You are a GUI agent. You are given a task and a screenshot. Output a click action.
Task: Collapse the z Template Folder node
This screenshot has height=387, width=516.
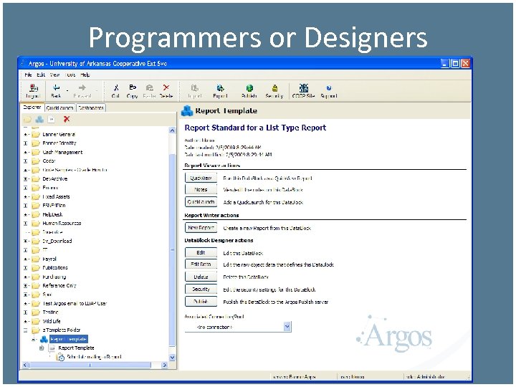pos(26,330)
